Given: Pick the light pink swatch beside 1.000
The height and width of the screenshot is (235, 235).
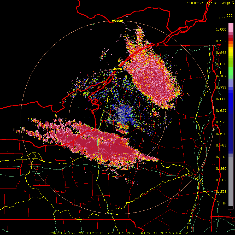Looking at the screenshot, I should click(231, 28).
